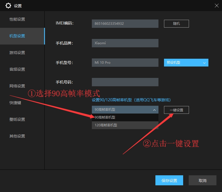Click the 取消 cancel button

(202, 180)
